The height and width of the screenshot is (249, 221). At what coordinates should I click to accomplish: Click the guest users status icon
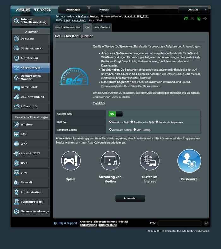point(193,19)
